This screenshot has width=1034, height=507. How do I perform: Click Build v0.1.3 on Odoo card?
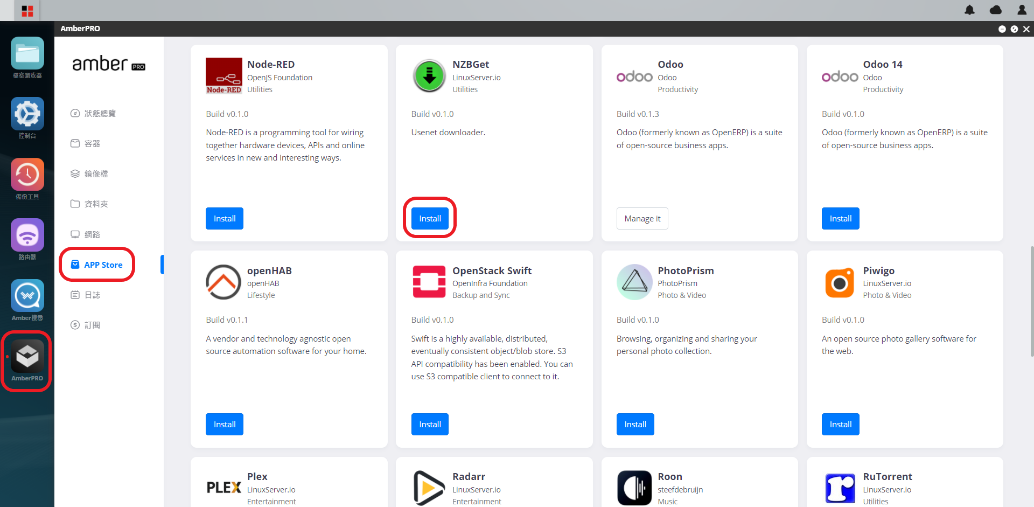click(638, 114)
